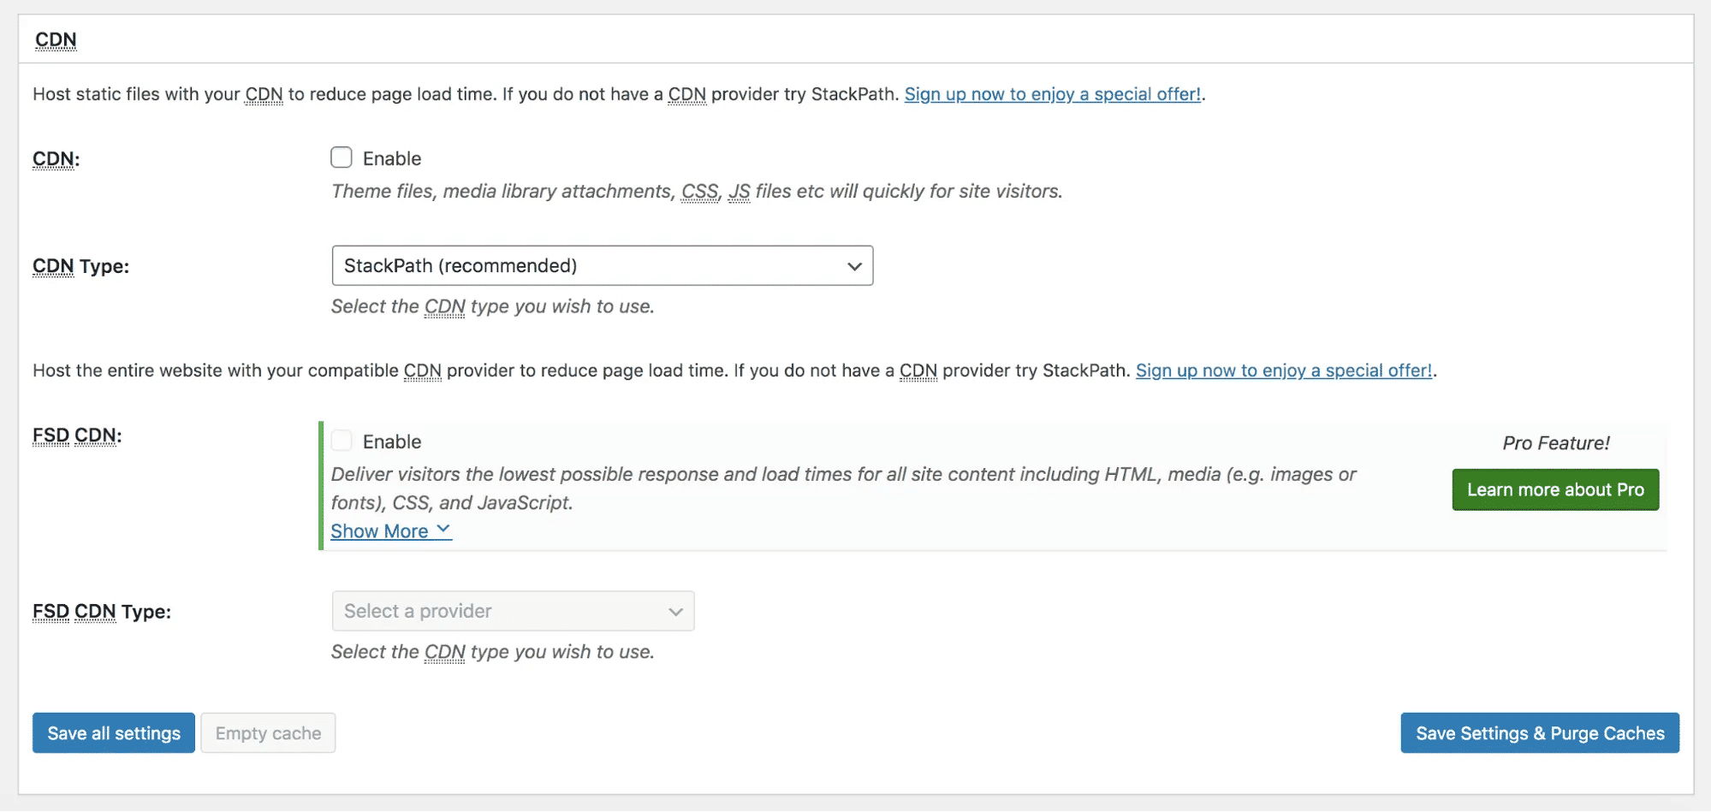Click the FSD CDN: label
The width and height of the screenshot is (1711, 812).
77,436
